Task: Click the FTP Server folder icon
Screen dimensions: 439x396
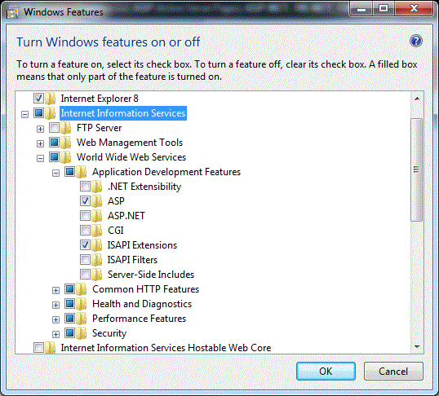Action: (x=66, y=128)
